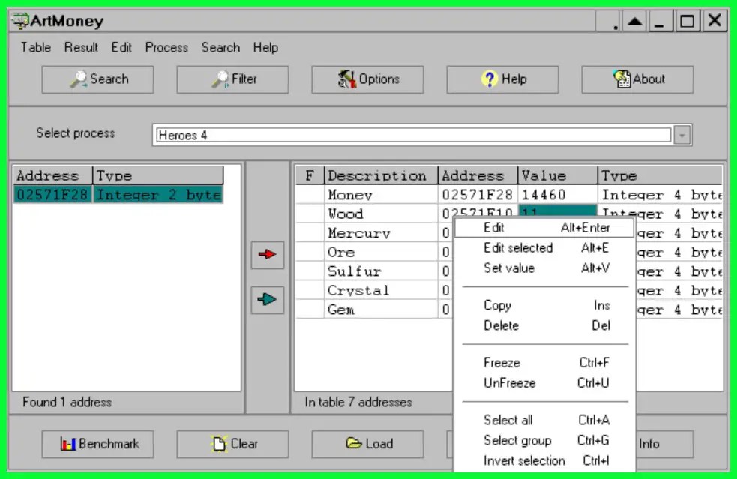
Task: Click the F freeze column header
Action: (x=310, y=175)
